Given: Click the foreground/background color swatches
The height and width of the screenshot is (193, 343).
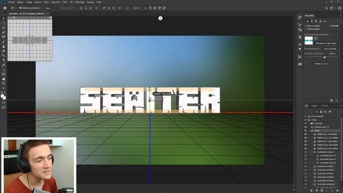Looking at the screenshot, I should (3, 97).
